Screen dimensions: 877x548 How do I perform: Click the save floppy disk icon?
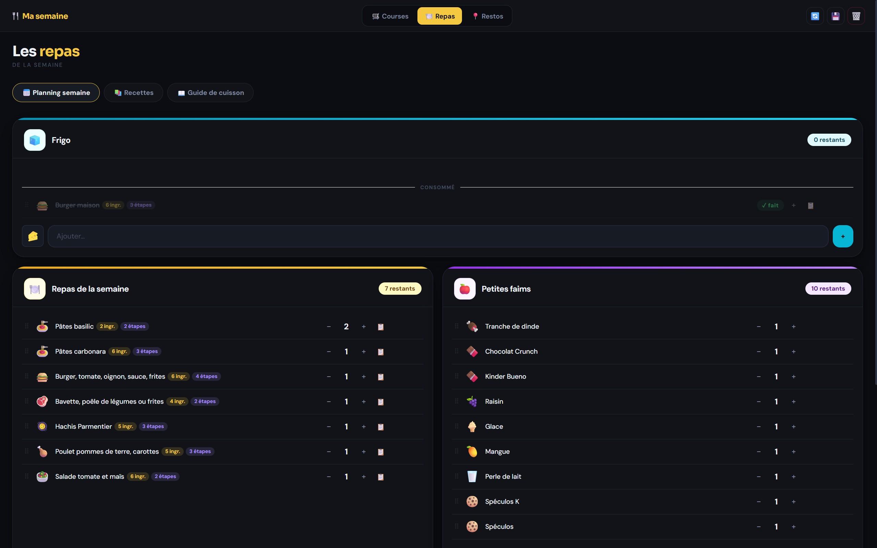[836, 16]
